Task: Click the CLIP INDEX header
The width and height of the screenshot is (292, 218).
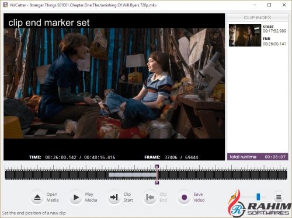Action: click(258, 17)
